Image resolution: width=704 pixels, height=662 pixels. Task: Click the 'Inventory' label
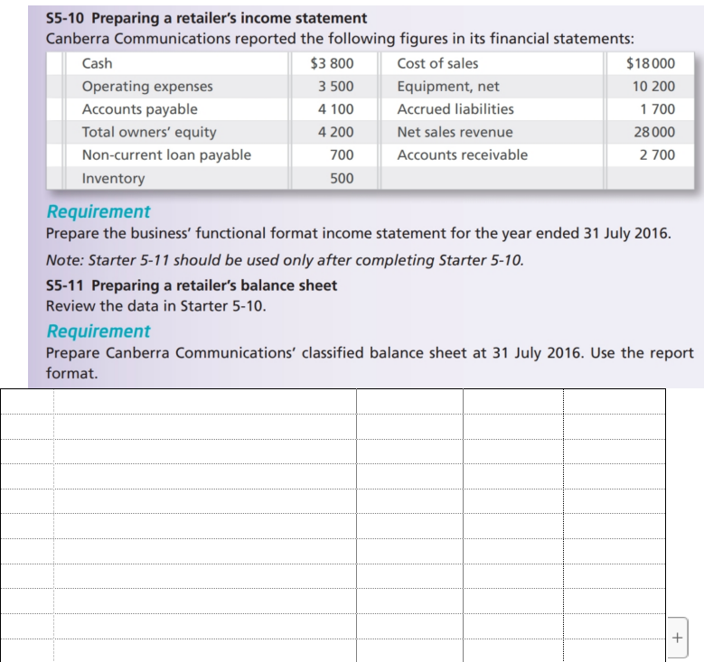(113, 178)
